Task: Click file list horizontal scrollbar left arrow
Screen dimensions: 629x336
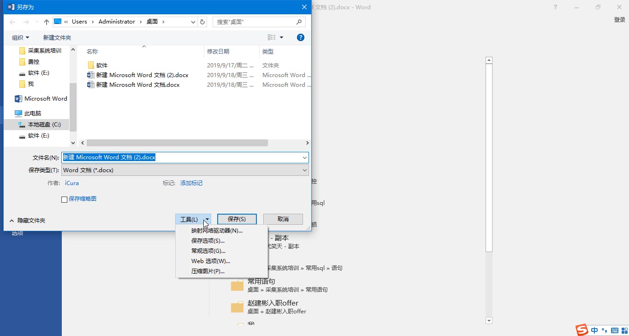Action: click(x=83, y=143)
